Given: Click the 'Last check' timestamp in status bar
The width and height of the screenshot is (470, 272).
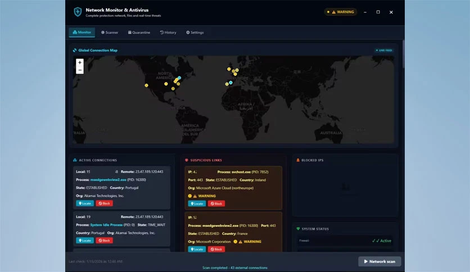Looking at the screenshot, I should coord(96,261).
